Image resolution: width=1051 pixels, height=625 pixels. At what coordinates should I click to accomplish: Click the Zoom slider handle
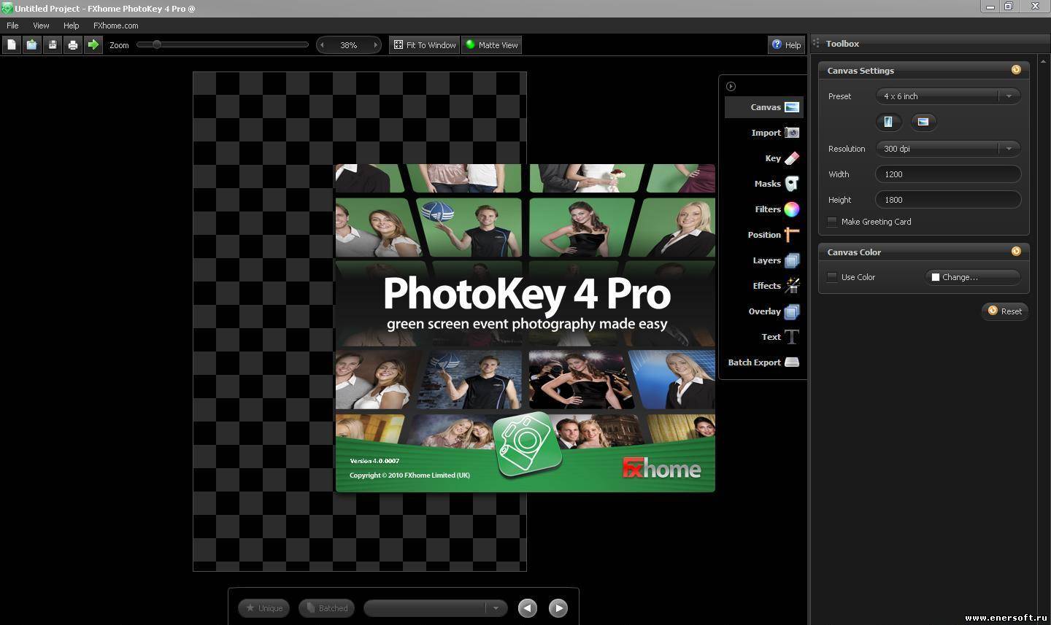click(156, 45)
